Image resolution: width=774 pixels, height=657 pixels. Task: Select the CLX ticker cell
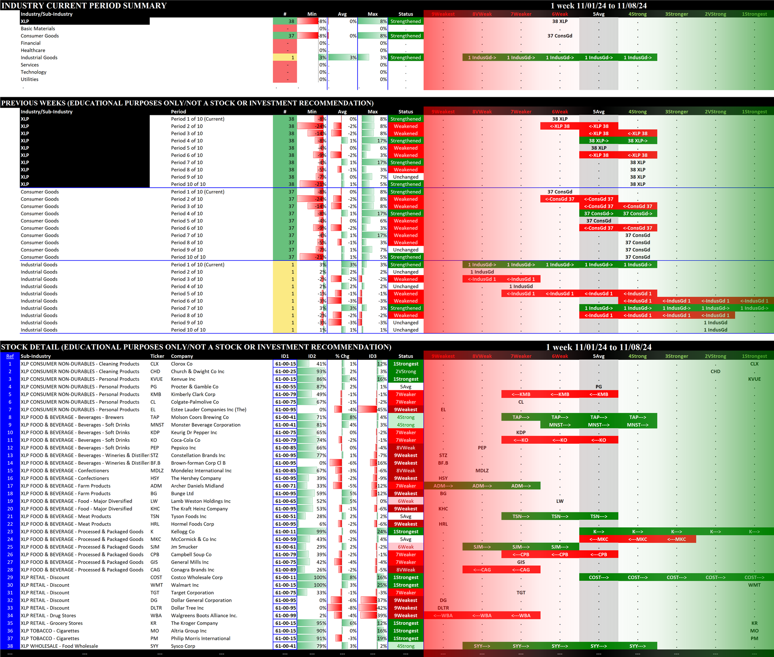pos(154,364)
